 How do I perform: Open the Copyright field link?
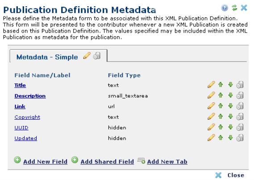27,117
